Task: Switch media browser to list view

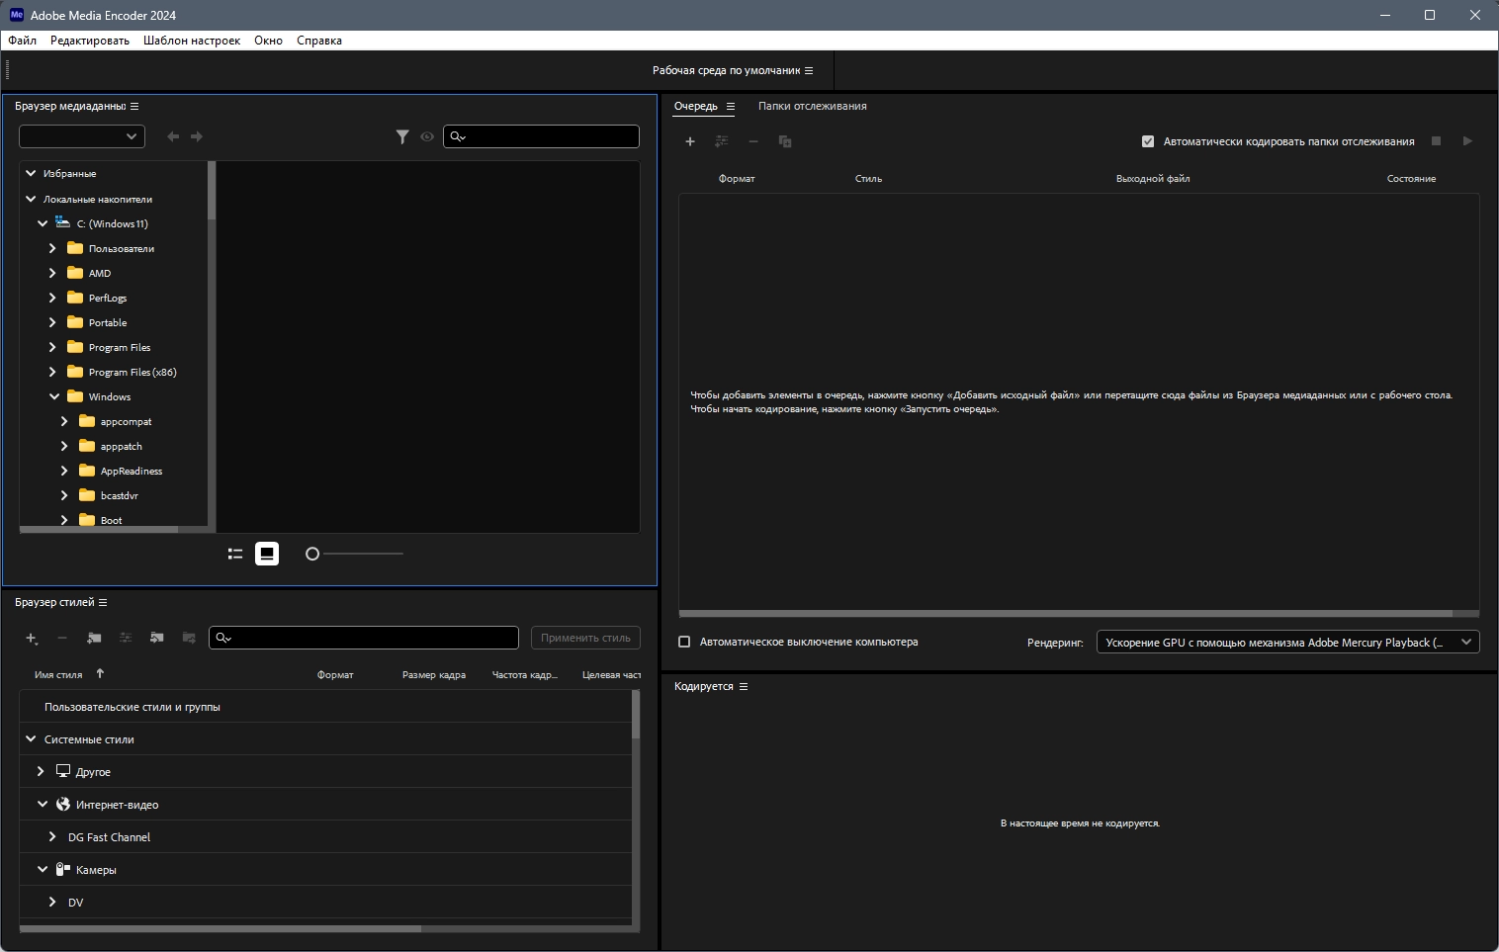Action: tap(235, 554)
